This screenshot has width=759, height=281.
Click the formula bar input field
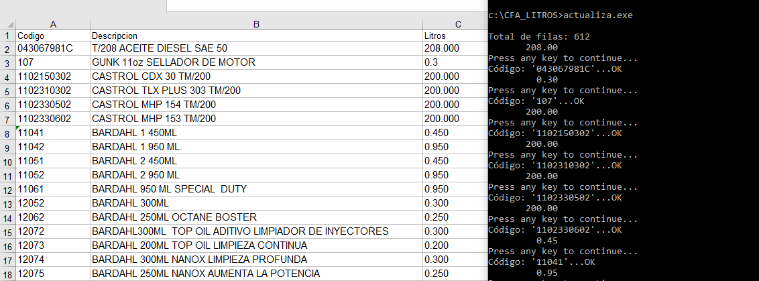tap(327, 6)
